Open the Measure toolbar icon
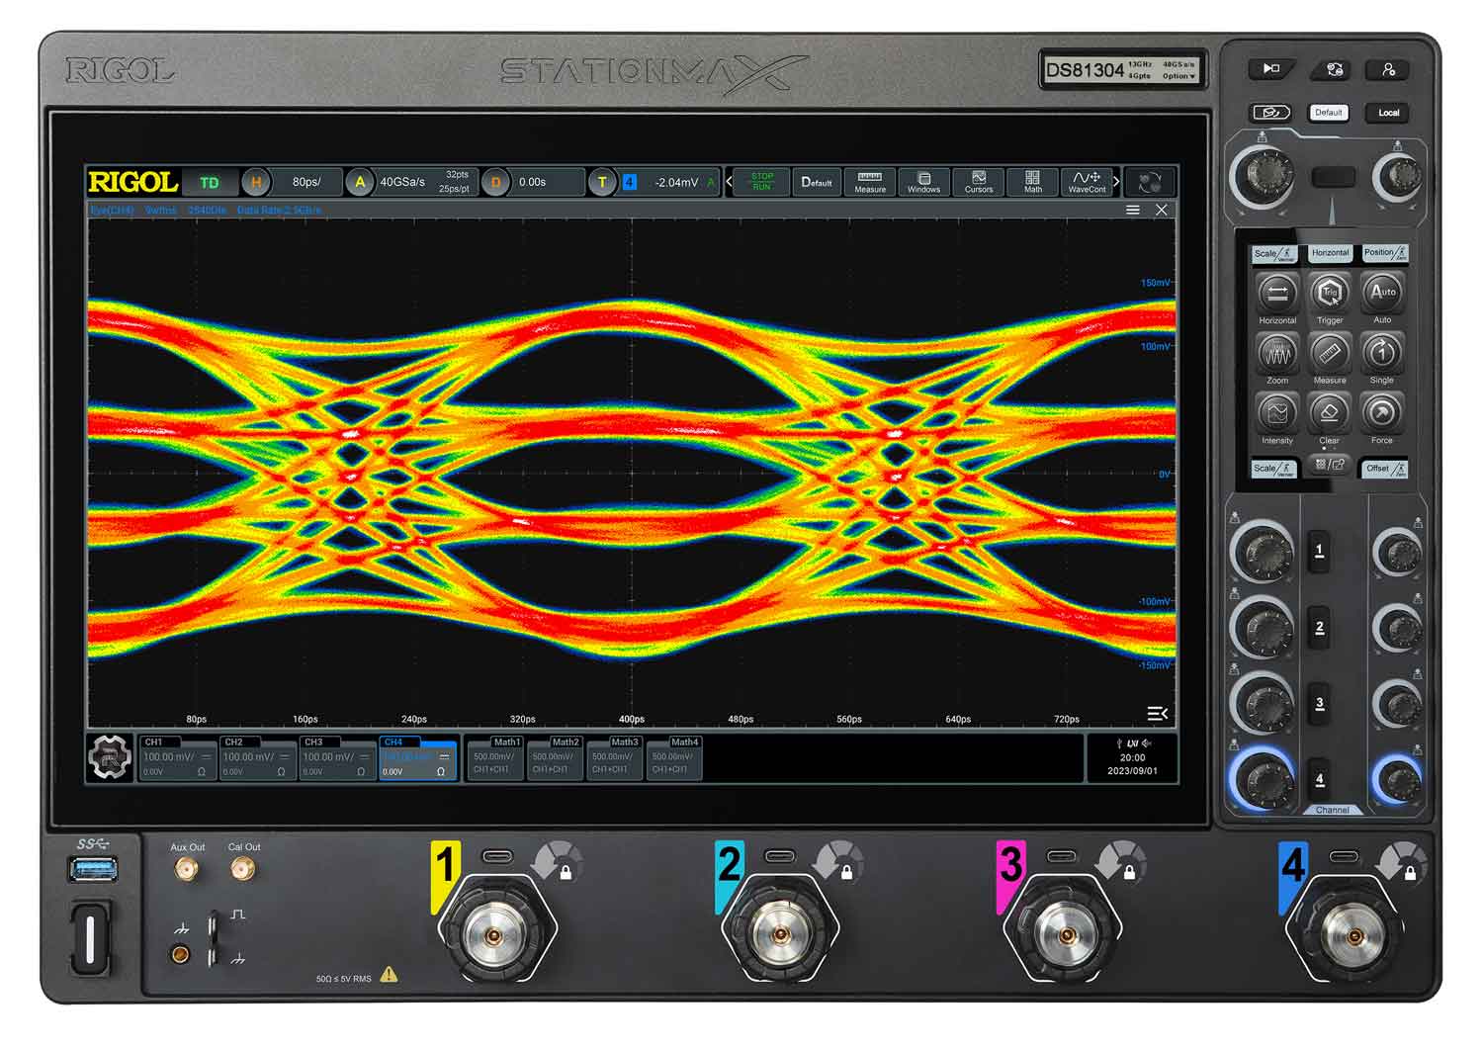The width and height of the screenshot is (1483, 1048). coord(870,183)
